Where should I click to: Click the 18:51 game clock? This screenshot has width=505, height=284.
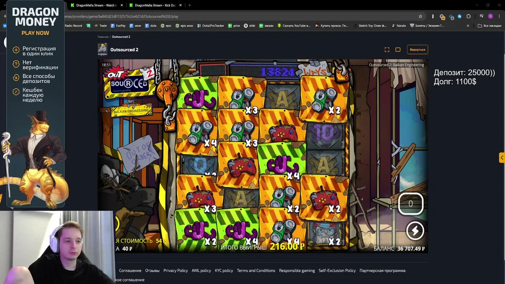click(x=106, y=65)
